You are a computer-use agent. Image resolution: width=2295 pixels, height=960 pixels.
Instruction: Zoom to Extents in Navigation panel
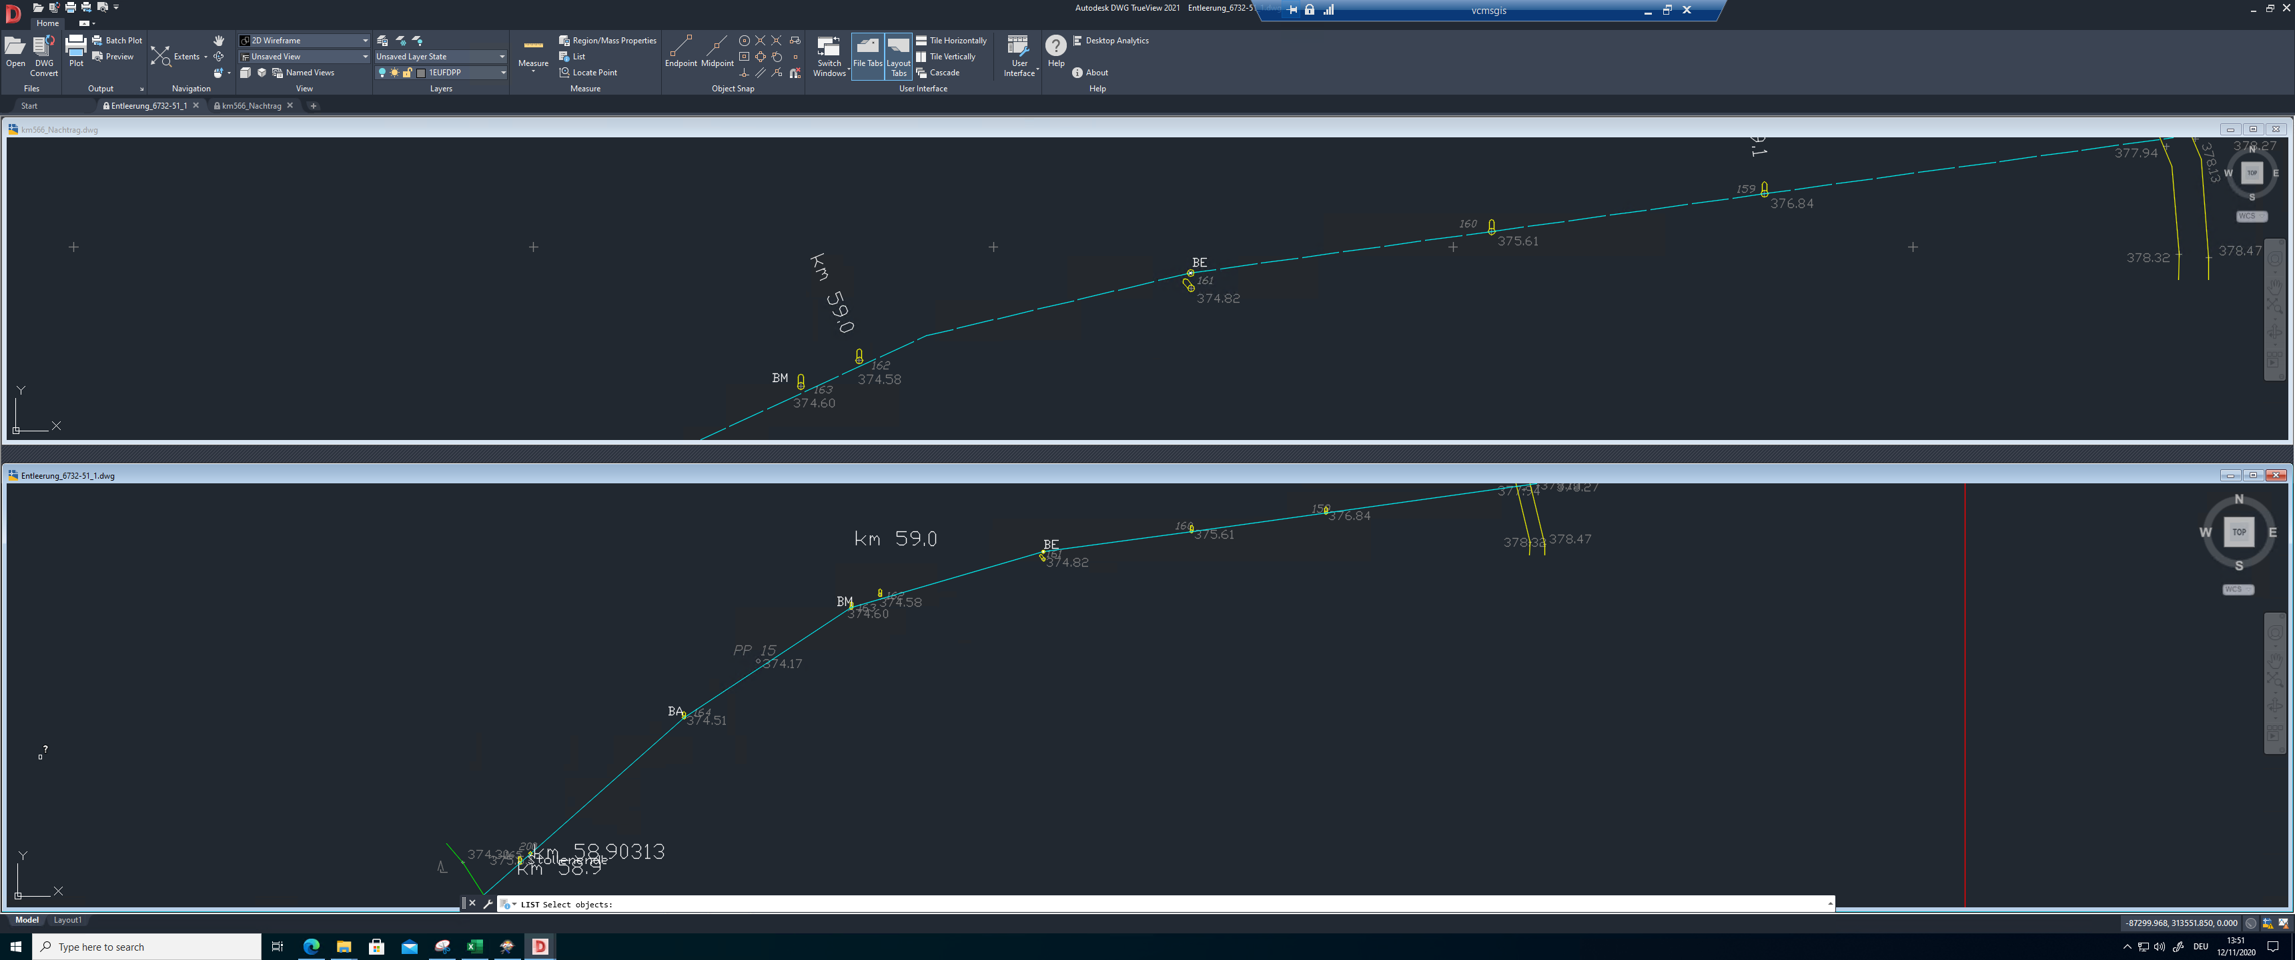point(176,56)
